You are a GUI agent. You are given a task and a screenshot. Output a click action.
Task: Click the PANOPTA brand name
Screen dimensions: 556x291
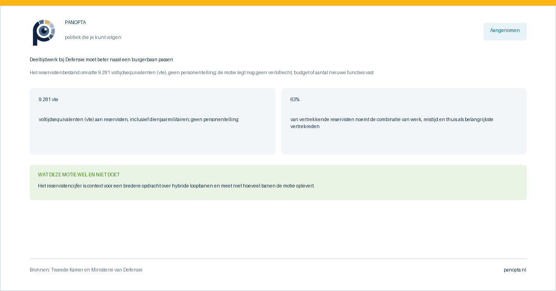pos(76,22)
